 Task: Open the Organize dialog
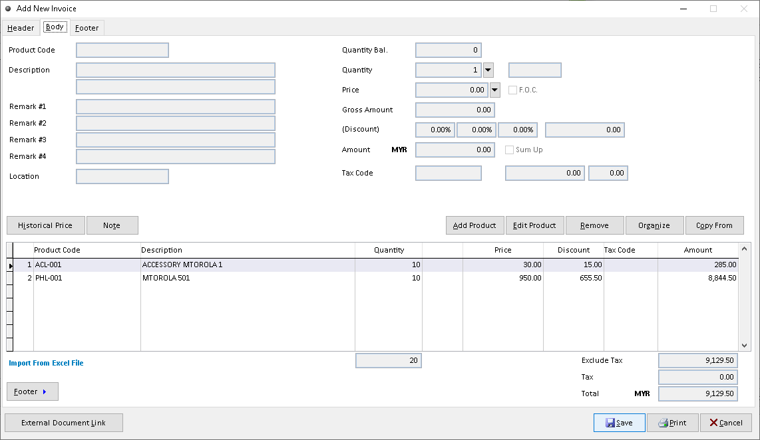(x=654, y=225)
